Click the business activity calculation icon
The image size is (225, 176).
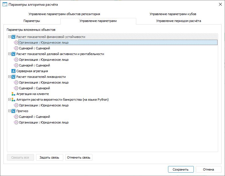pos(13,54)
